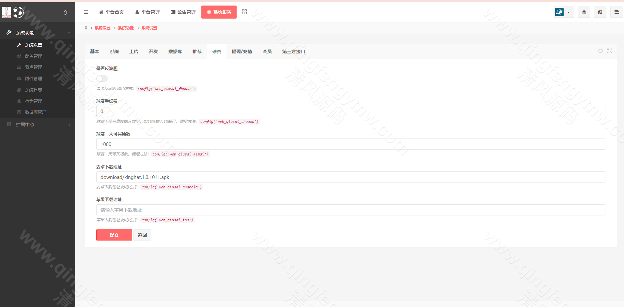Open the user avatar dropdown arrow
This screenshot has height=307, width=624.
point(569,12)
